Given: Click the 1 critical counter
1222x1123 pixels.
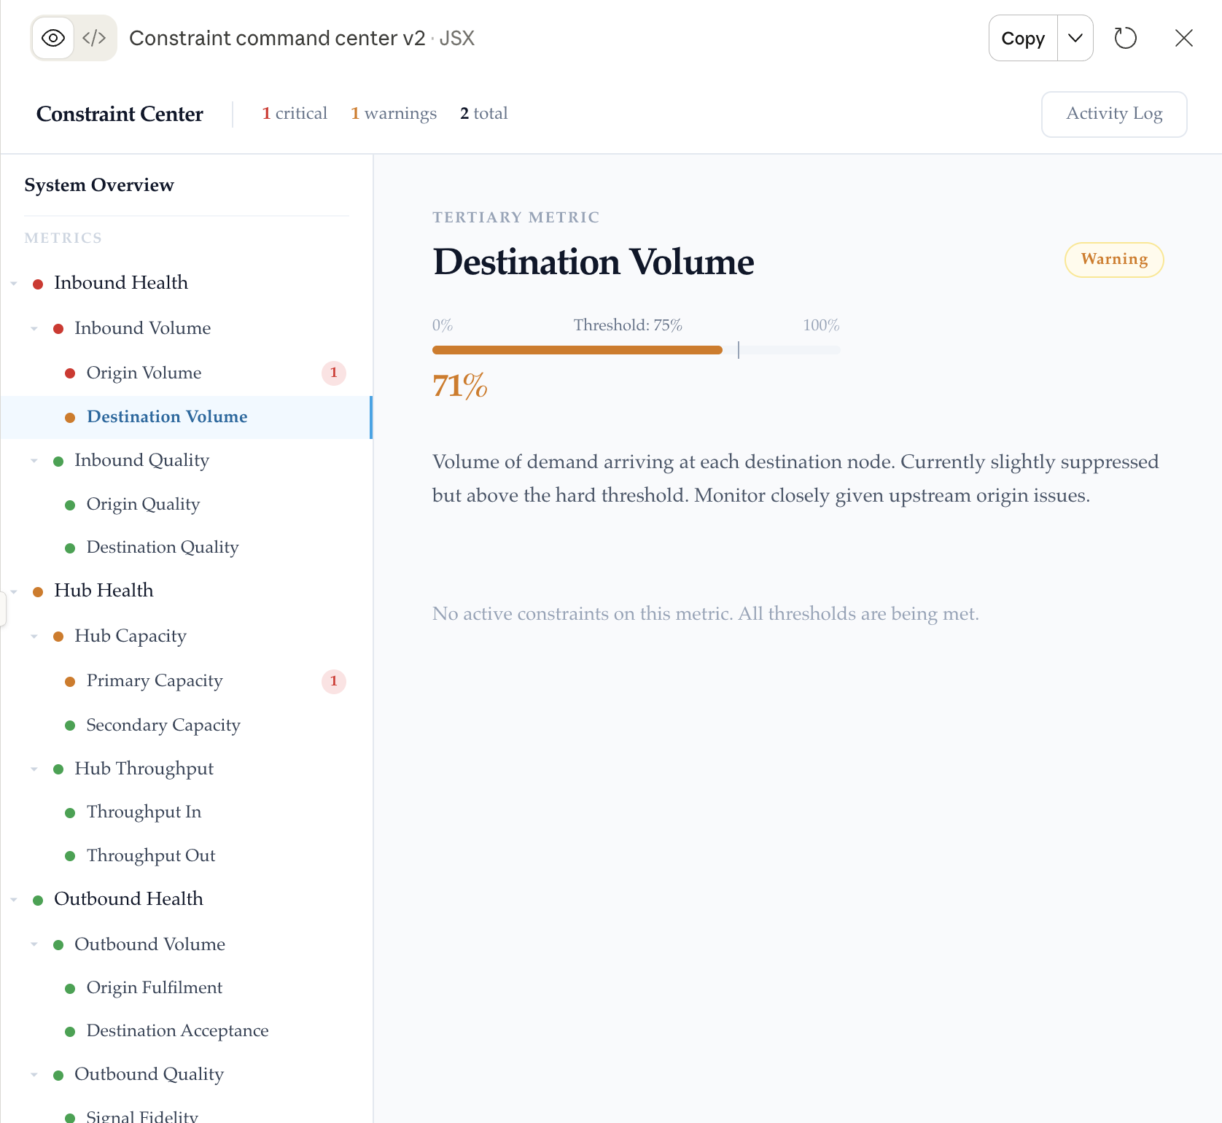Looking at the screenshot, I should tap(295, 114).
